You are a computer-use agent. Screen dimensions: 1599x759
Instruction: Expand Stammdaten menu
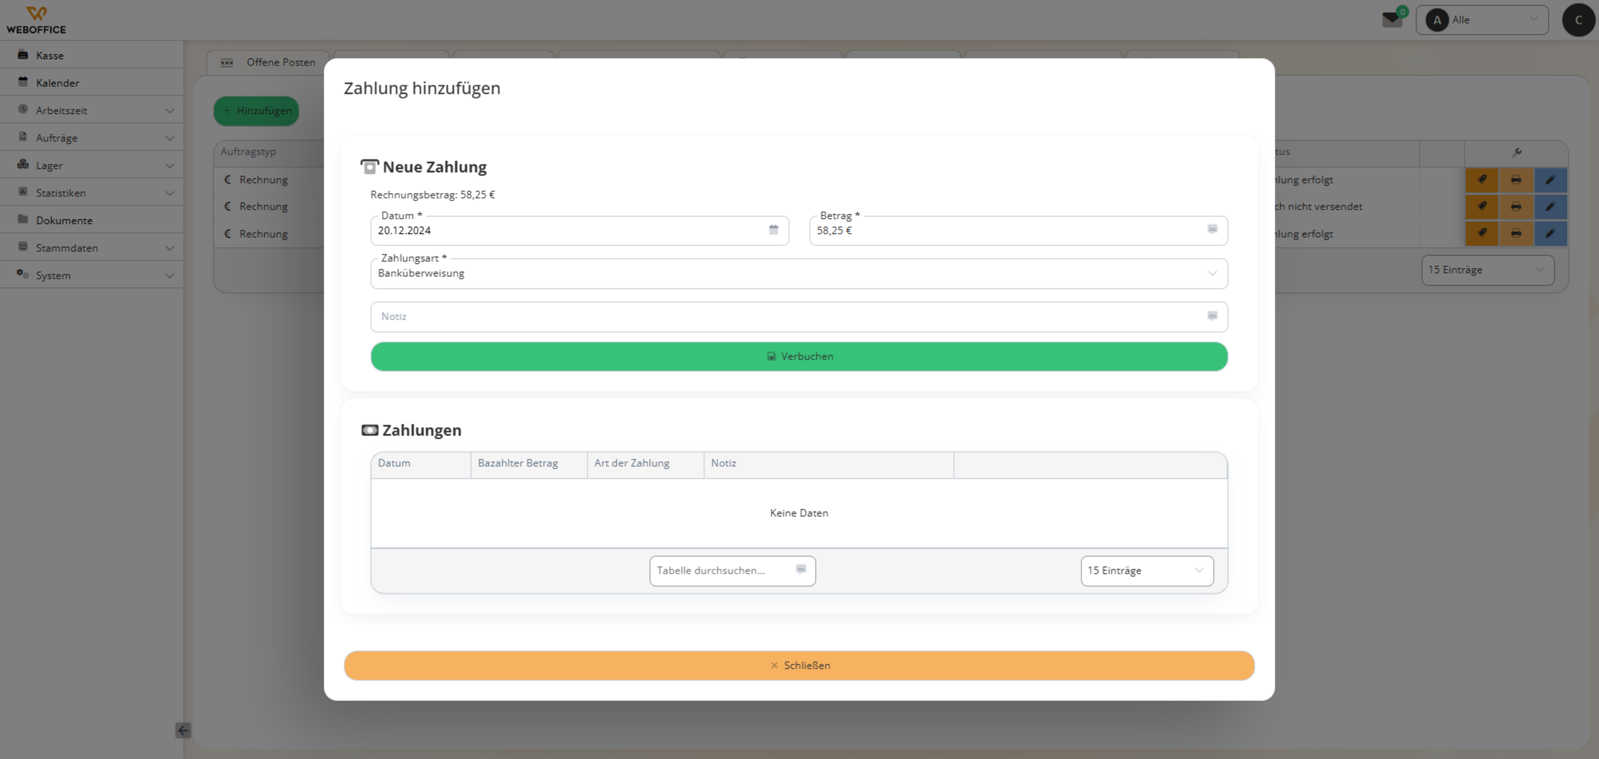point(91,247)
